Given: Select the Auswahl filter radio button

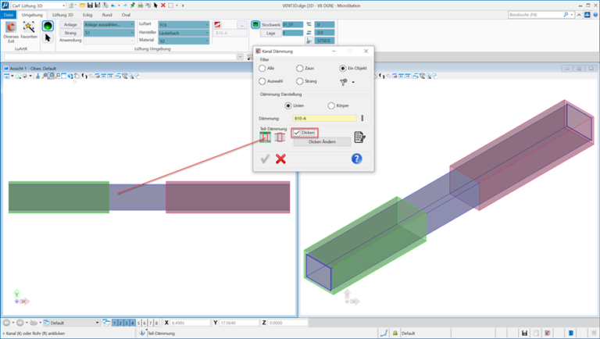Looking at the screenshot, I should [x=262, y=81].
